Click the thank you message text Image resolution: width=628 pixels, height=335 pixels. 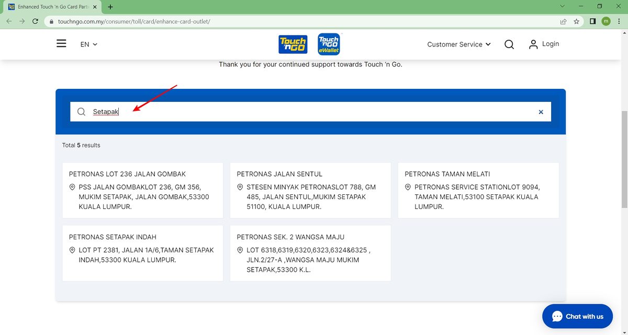(x=310, y=65)
